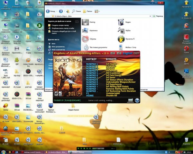The height and width of the screenshot is (154, 193).
Task: Click the Inf Health effect row
Action: coord(111,64)
